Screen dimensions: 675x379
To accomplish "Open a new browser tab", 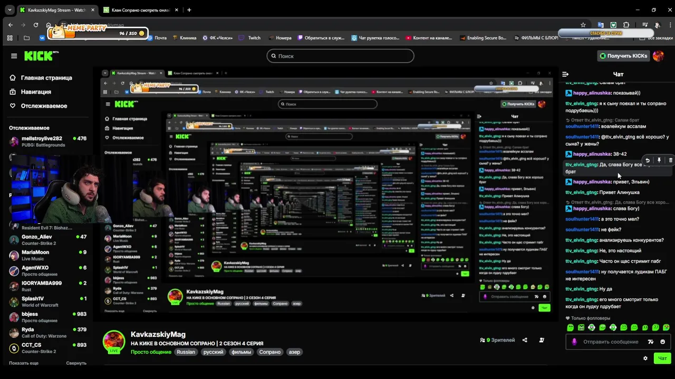I will [189, 10].
